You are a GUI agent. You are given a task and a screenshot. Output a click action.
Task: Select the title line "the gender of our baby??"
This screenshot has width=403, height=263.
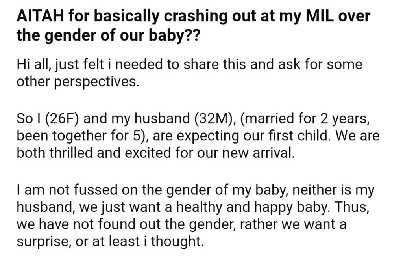click(108, 35)
